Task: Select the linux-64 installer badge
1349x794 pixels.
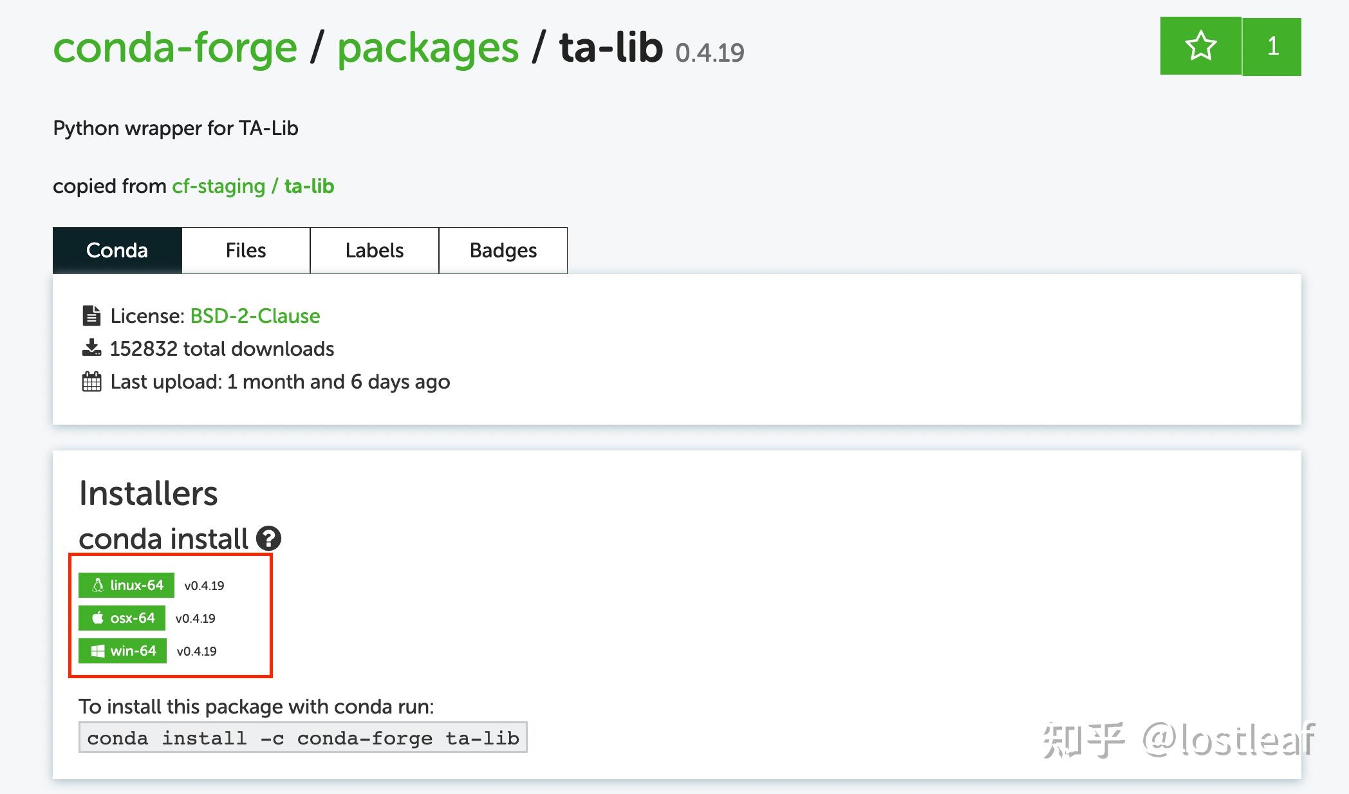Action: 126,585
